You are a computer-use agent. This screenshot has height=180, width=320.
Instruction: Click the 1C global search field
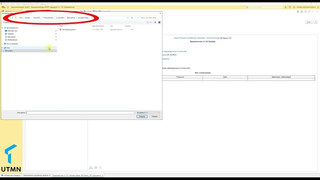[x=264, y=7]
